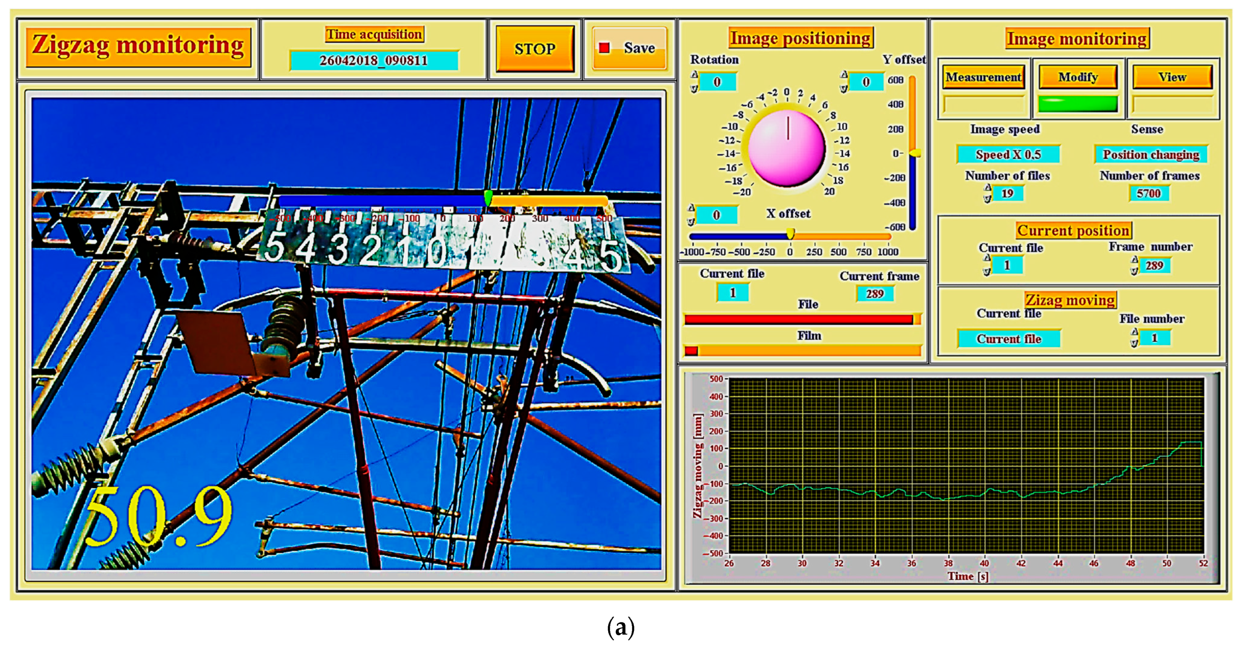
Task: Increase the Number of files stepper
Action: [x=987, y=188]
